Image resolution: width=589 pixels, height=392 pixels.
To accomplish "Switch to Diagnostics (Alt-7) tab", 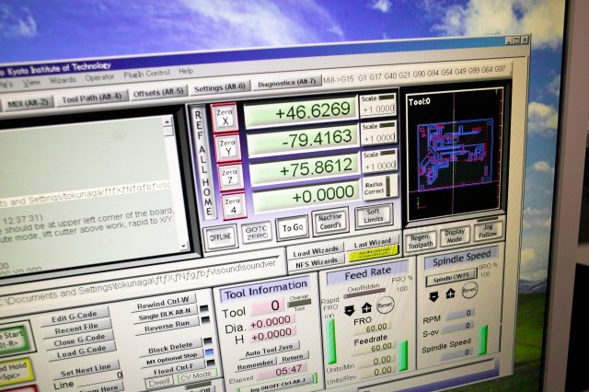I will tap(288, 84).
